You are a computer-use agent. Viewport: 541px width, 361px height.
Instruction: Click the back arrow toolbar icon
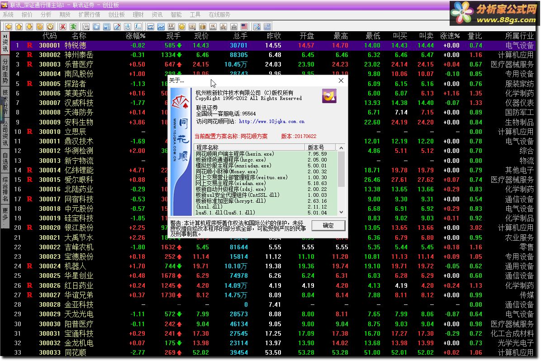[9, 27]
